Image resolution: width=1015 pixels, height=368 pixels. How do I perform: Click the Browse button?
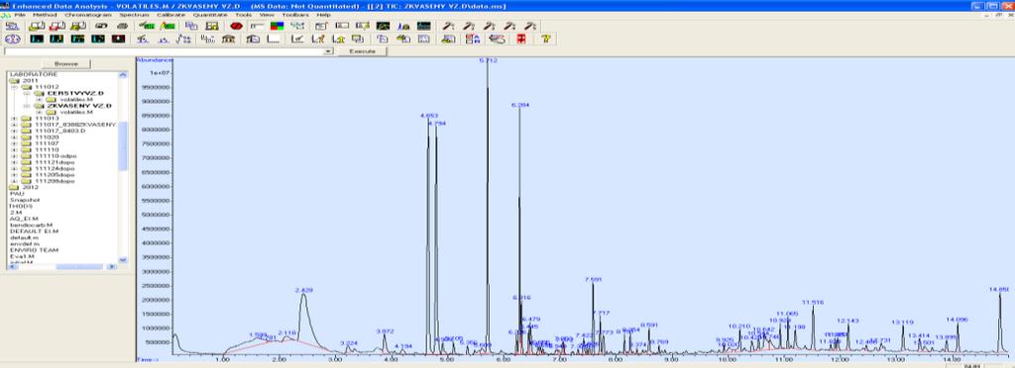[66, 64]
